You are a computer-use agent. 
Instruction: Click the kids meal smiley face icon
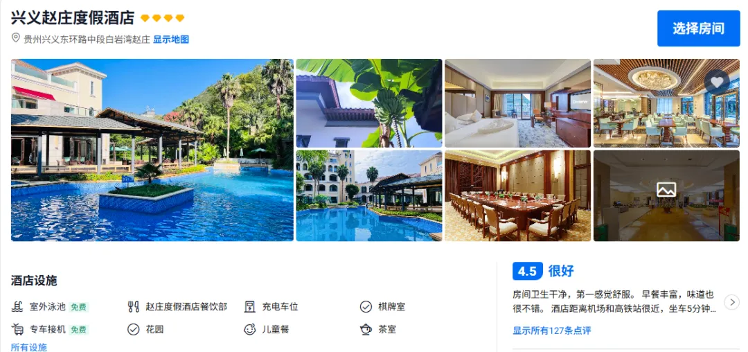click(x=250, y=329)
